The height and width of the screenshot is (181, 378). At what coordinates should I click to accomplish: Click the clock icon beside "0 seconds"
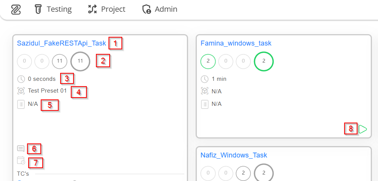tap(21, 79)
